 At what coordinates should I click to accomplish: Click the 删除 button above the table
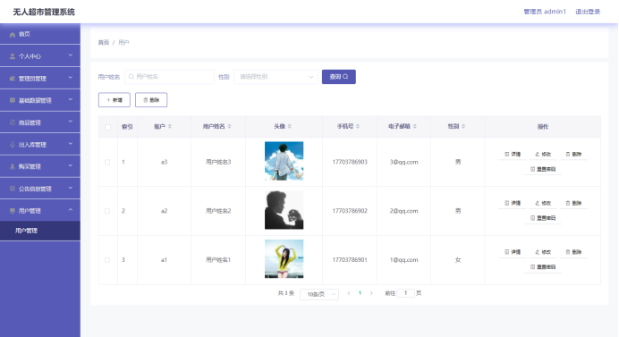point(151,100)
